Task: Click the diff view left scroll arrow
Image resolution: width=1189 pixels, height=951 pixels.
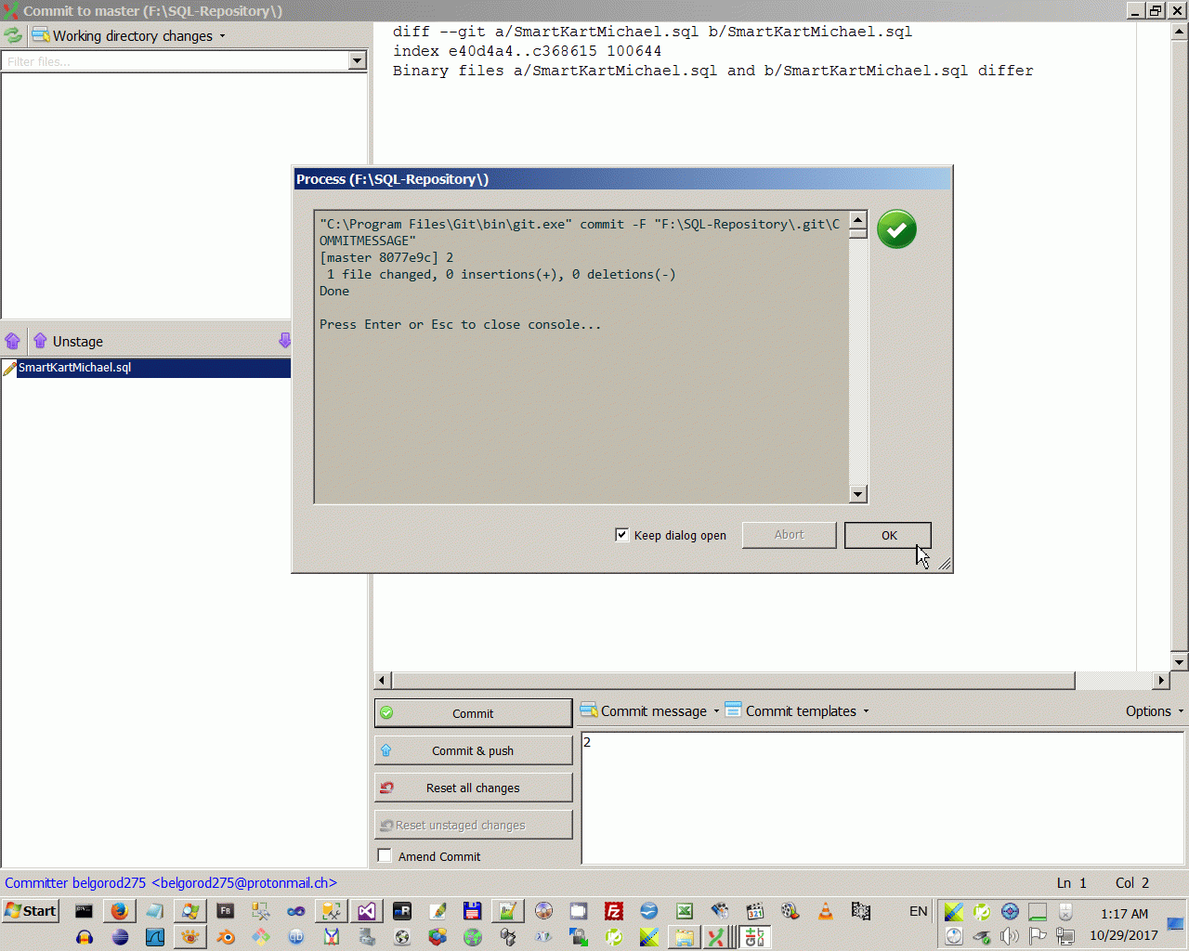Action: 383,681
